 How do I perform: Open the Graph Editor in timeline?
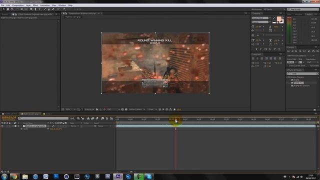coord(111,118)
